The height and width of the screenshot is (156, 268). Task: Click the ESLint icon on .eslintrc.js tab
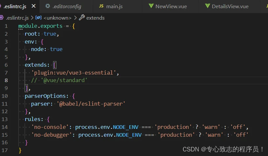(x=1, y=6)
